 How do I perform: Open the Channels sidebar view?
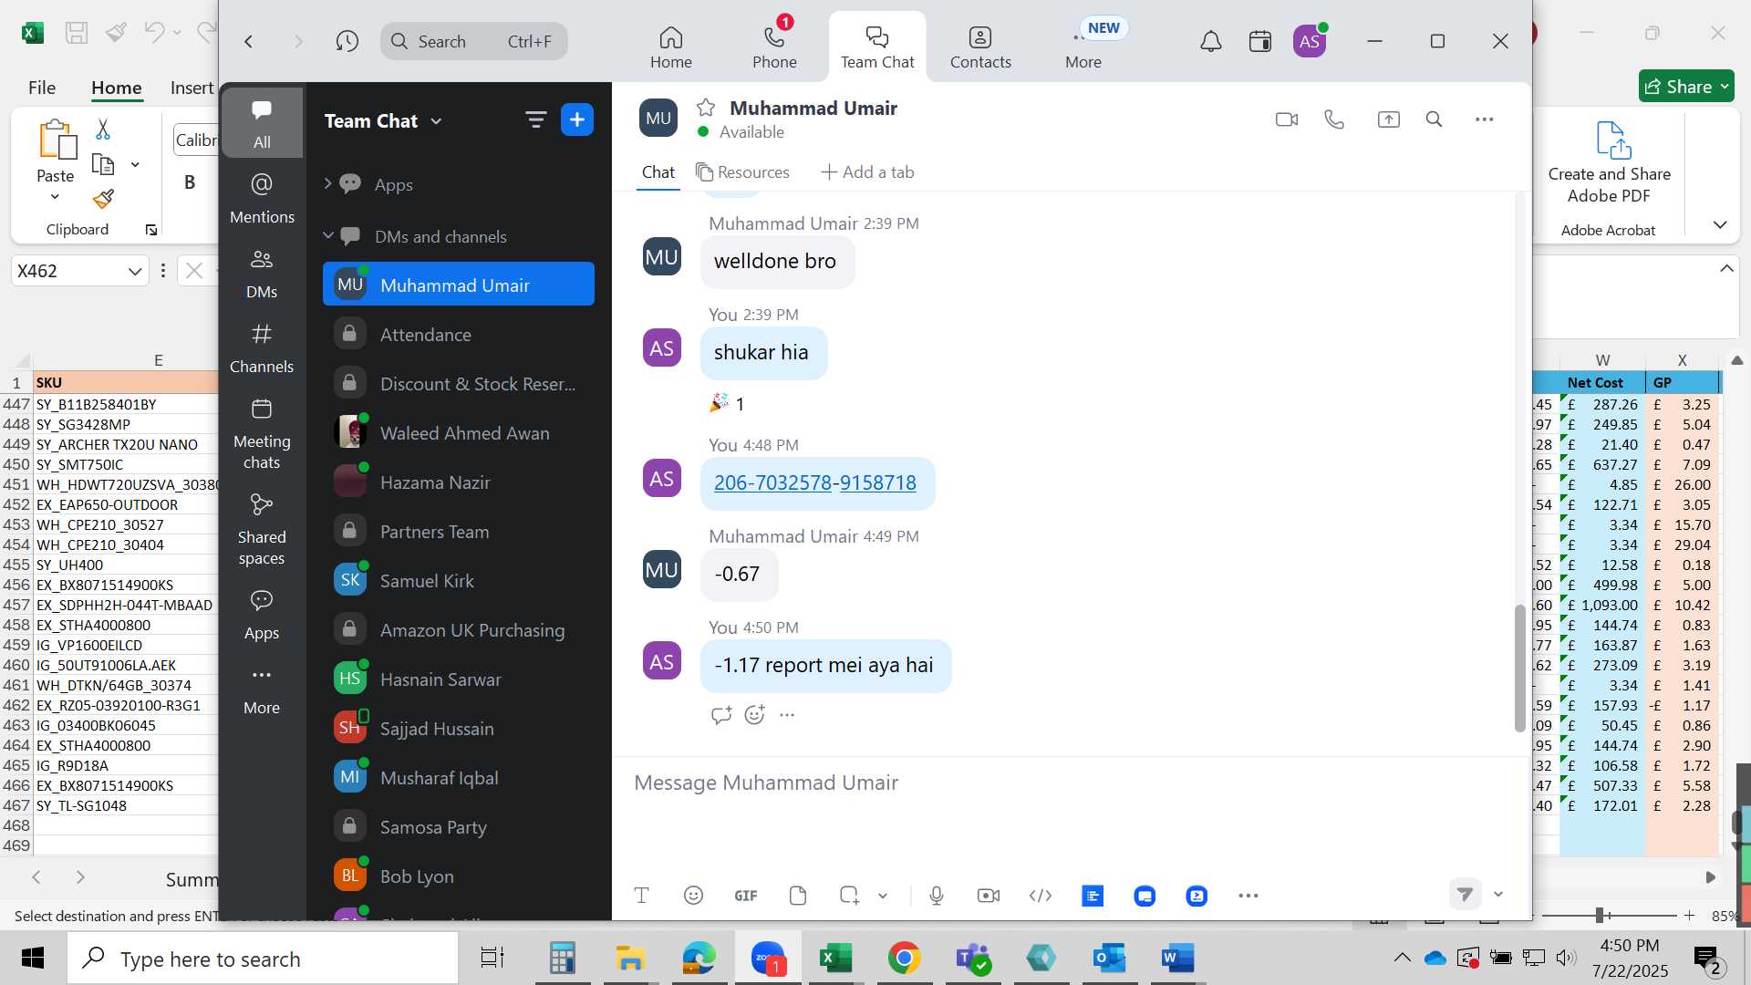262,348
